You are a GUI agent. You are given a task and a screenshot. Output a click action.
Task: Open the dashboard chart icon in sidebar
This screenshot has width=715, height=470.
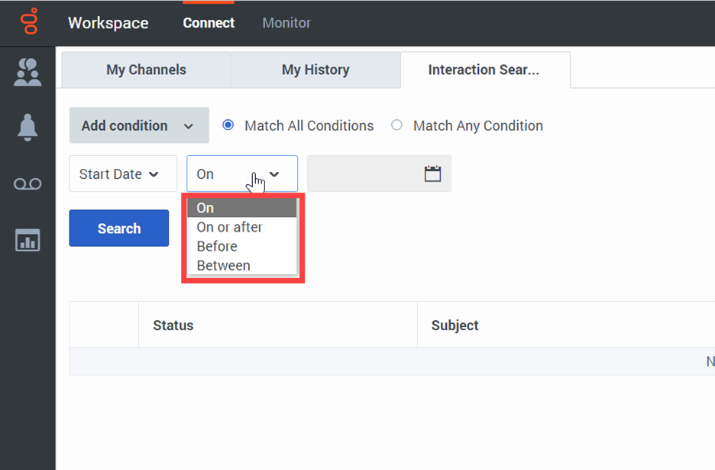point(28,241)
